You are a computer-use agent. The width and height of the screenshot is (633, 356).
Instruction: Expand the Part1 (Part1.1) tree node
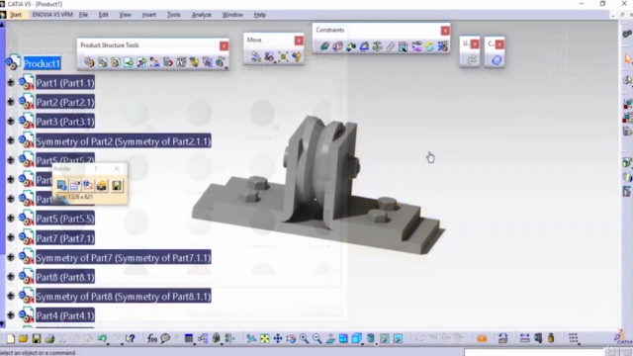click(11, 83)
